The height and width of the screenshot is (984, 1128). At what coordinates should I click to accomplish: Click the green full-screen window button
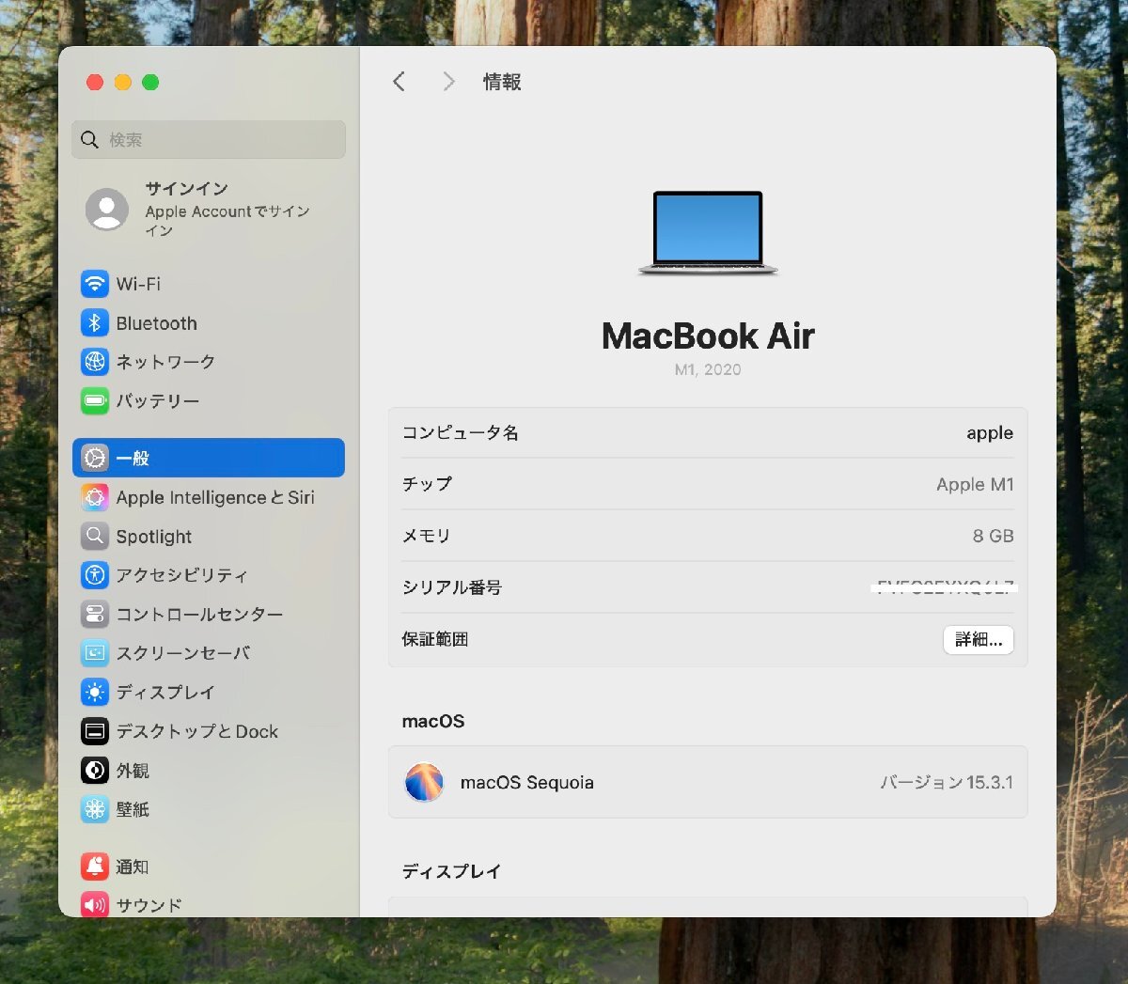point(150,83)
